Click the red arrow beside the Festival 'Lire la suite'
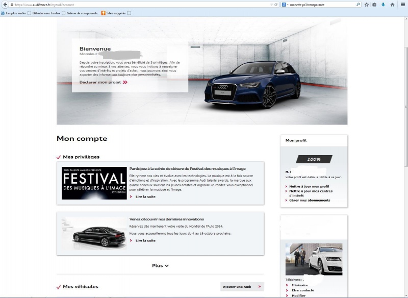 [x=131, y=197]
